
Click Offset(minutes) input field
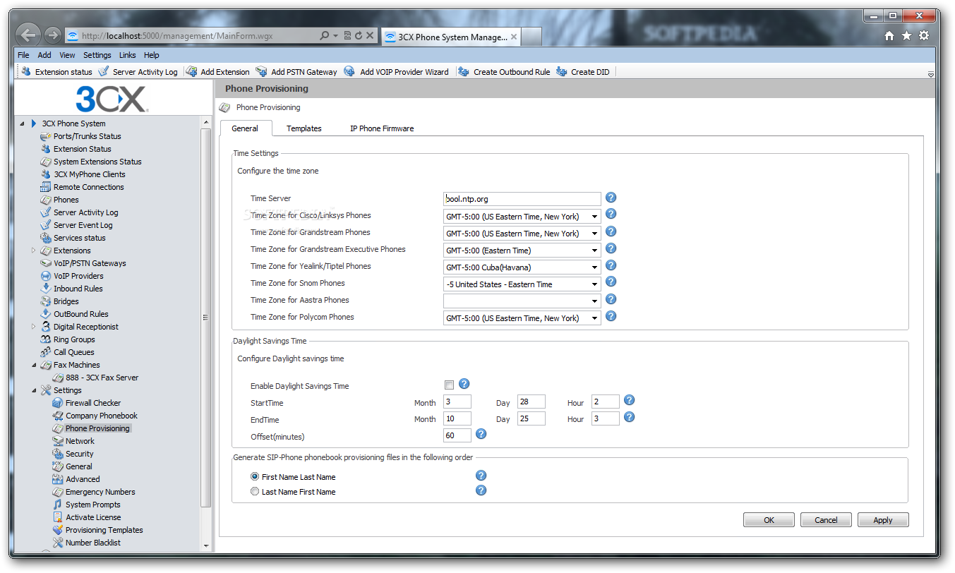click(457, 436)
